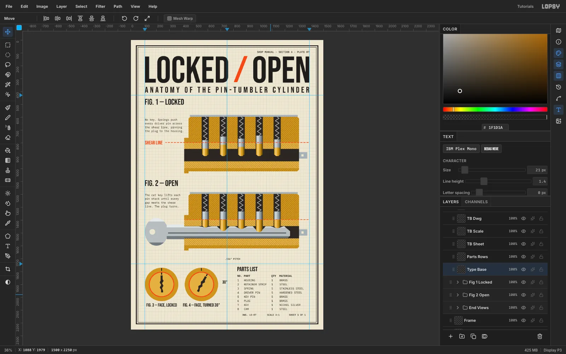This screenshot has width=566, height=354.
Task: Open the View menu
Action: pyautogui.click(x=135, y=6)
